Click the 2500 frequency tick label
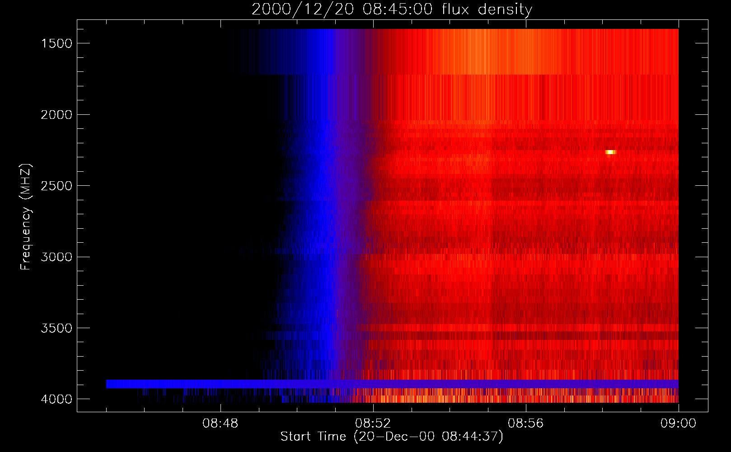Screen dimensions: 731x452 pos(56,186)
